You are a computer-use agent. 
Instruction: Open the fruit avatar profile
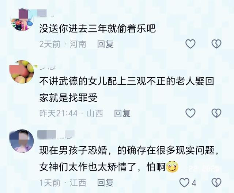(x=22, y=72)
